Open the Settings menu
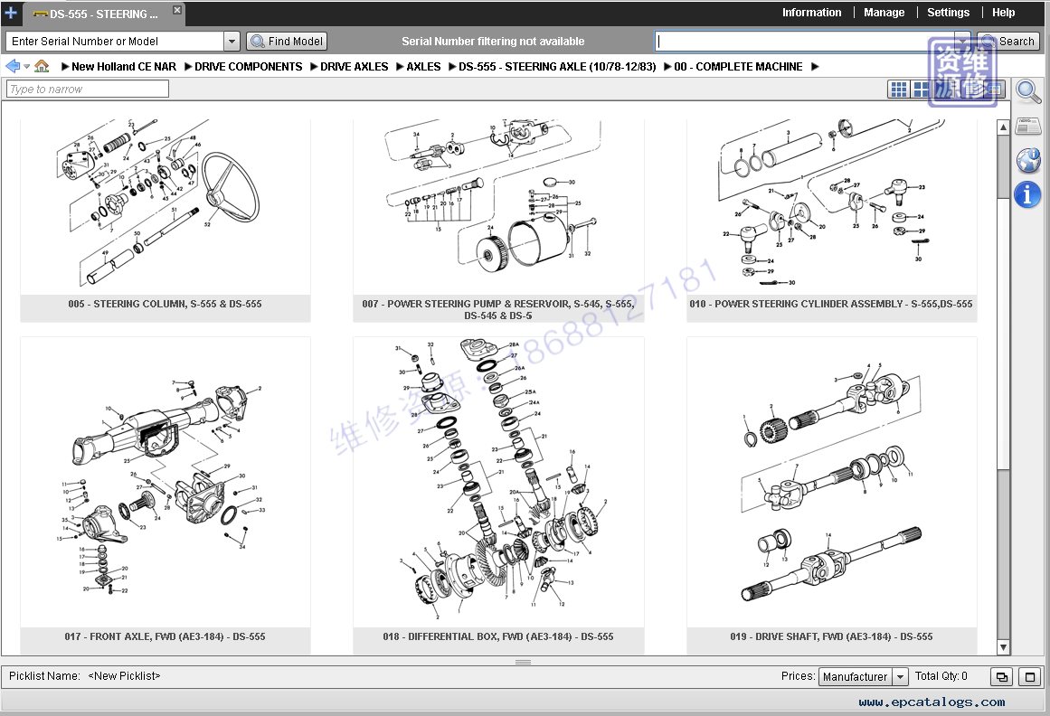 [x=948, y=13]
